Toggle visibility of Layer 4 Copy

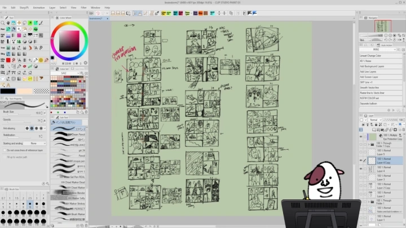361,160
